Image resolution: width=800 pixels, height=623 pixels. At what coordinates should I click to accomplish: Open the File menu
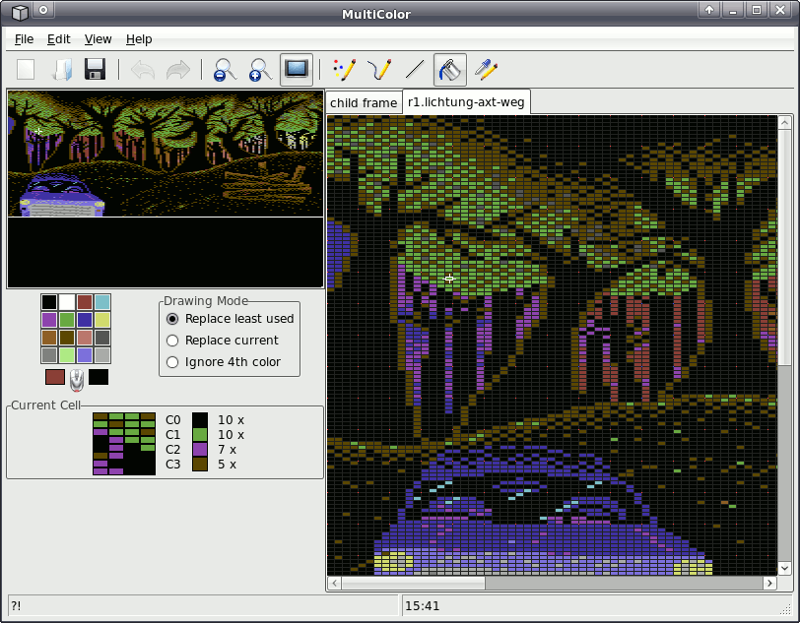tap(24, 39)
